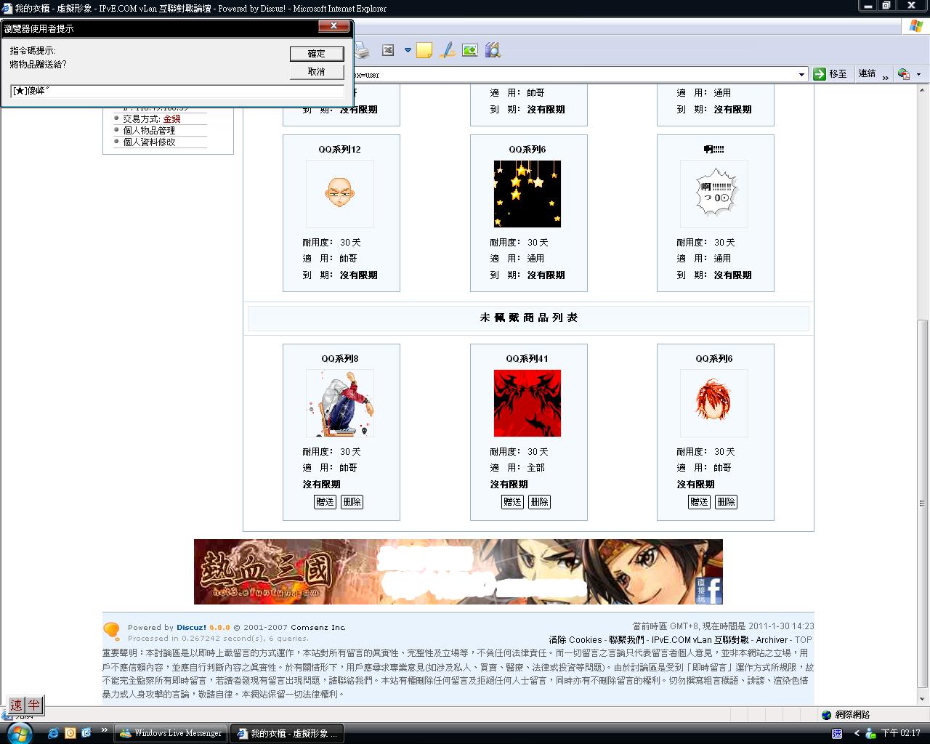930x744 pixels.
Task: Click the green image icon in toolbar
Action: pos(470,50)
